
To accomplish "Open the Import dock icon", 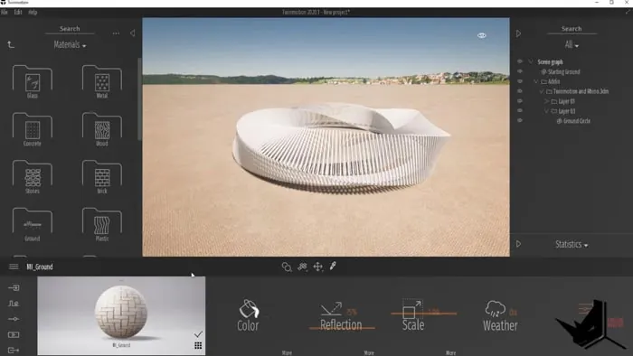I will 14,287.
